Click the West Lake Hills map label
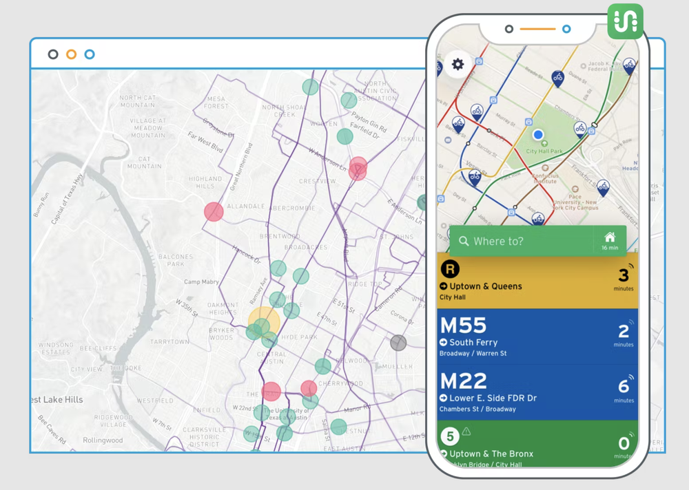 pos(57,400)
